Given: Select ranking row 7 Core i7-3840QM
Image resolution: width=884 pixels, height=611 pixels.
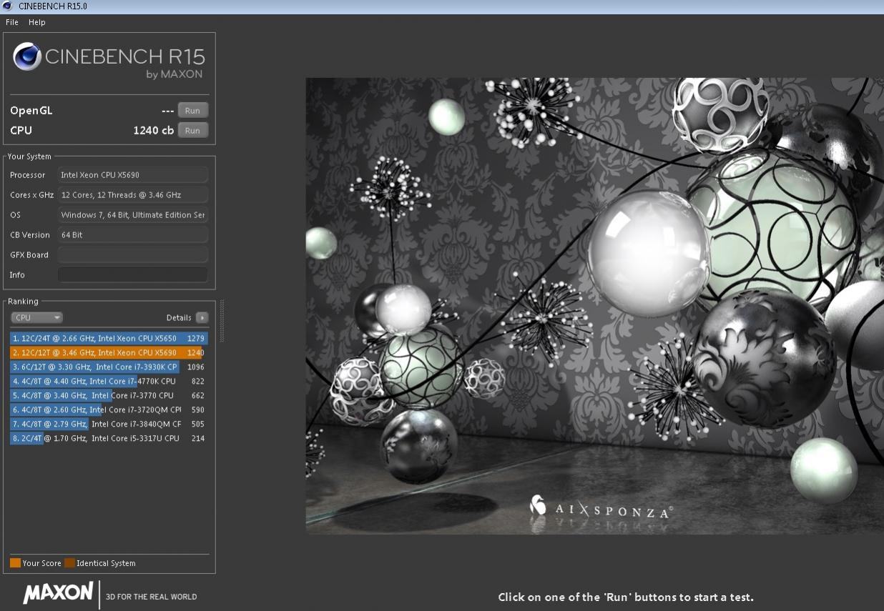Looking at the screenshot, I should (109, 424).
